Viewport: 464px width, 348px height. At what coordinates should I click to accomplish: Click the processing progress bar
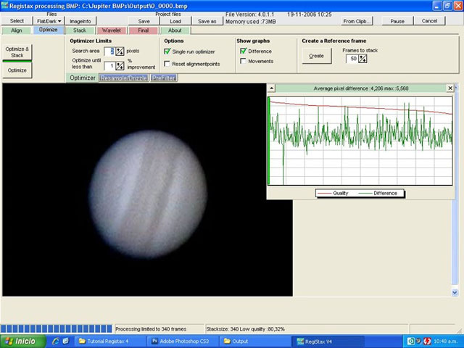(57, 328)
